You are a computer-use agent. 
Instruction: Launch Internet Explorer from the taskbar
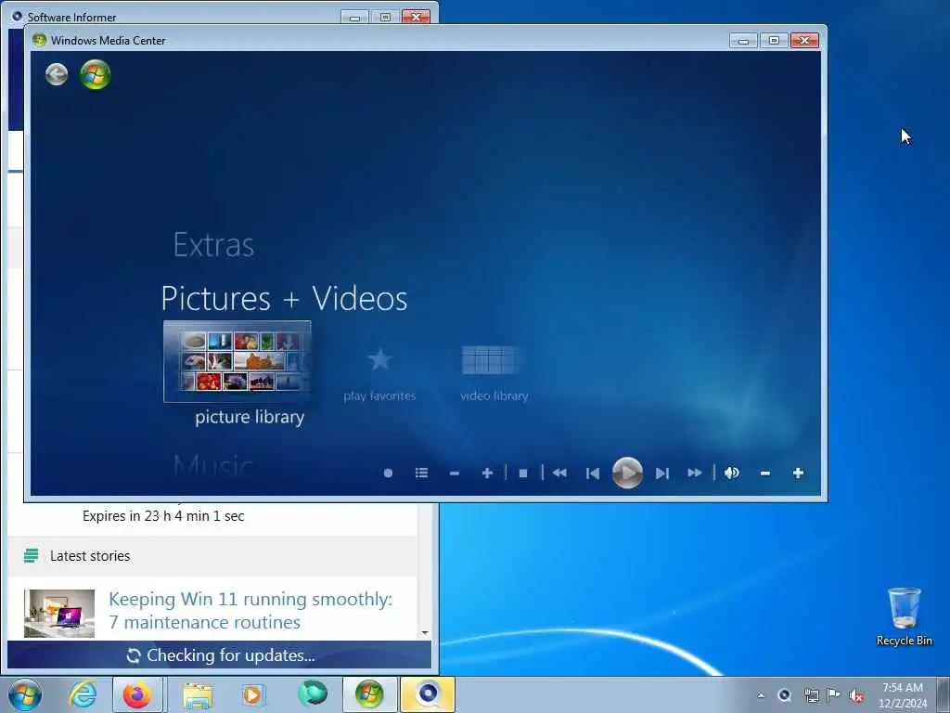pyautogui.click(x=83, y=694)
